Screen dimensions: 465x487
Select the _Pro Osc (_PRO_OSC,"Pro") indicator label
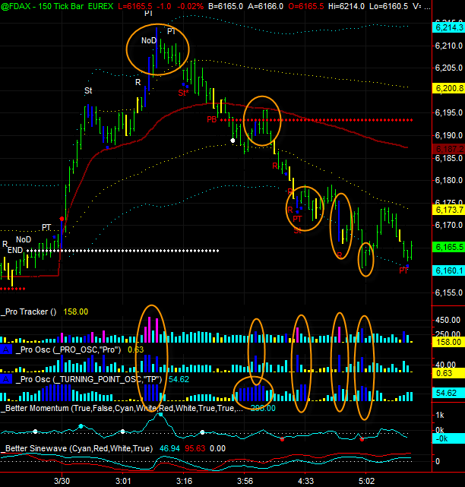tap(68, 349)
